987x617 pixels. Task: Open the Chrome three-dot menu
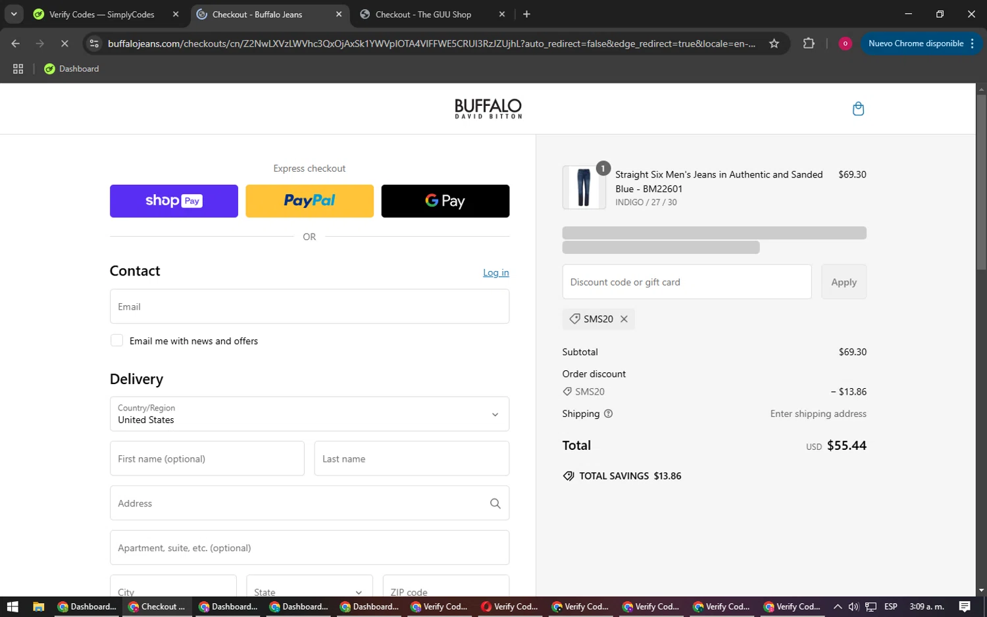pyautogui.click(x=972, y=43)
